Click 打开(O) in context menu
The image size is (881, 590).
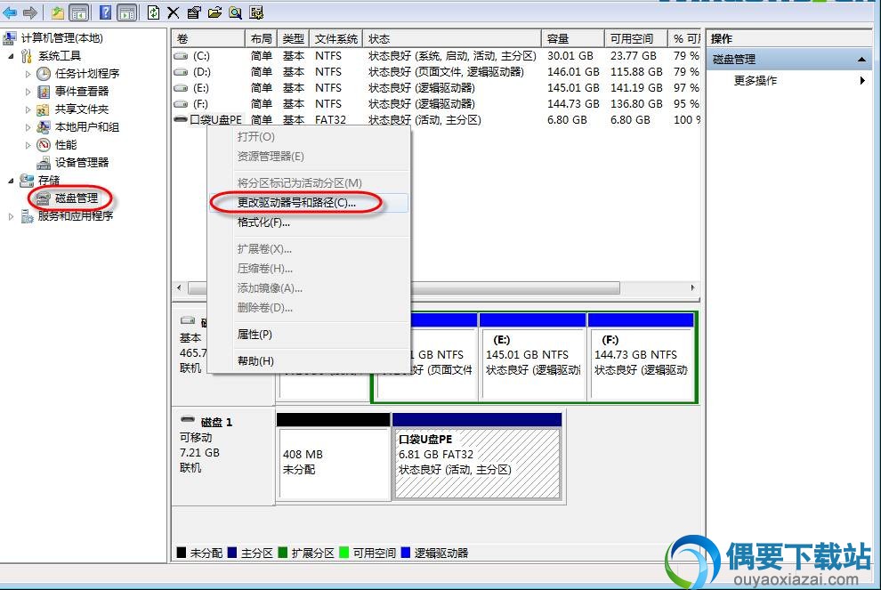(x=309, y=136)
